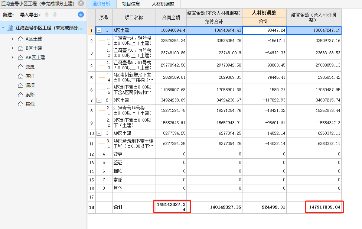Click the 索赔 name cell in row 15
362x229 pixels.
click(134, 180)
